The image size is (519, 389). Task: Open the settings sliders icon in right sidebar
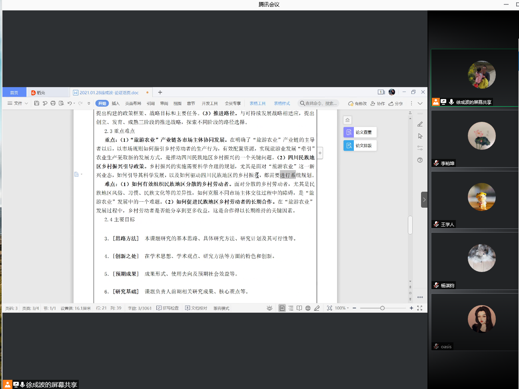point(420,148)
